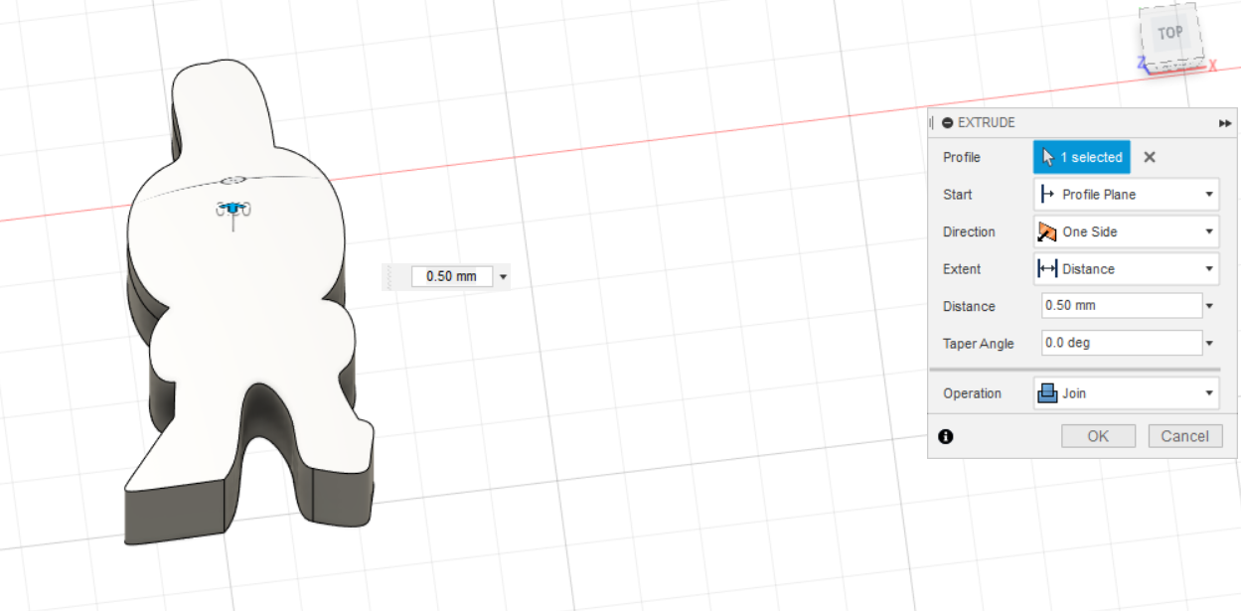Click the info icon in Extrude dialog
The image size is (1241, 611).
[946, 436]
